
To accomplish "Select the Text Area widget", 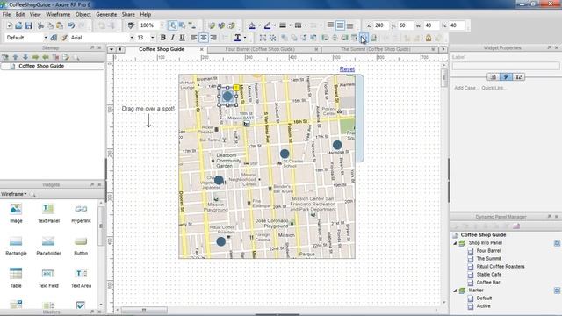I will coord(81,277).
